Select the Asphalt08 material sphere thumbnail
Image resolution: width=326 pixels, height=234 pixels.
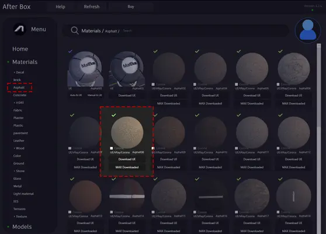127,132
